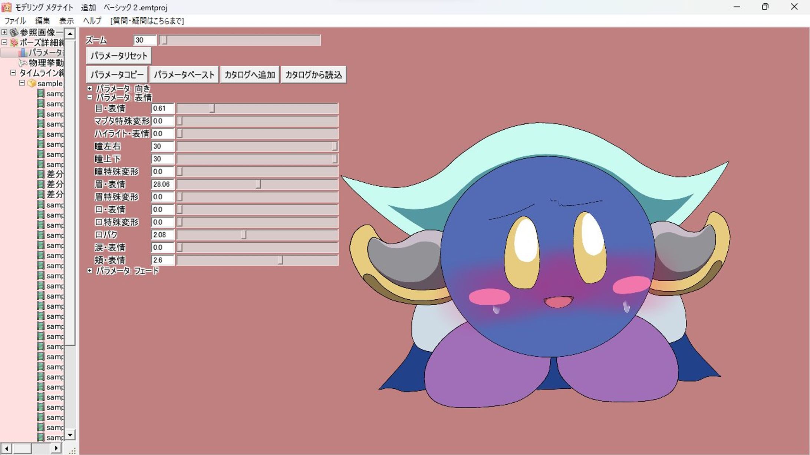The height and width of the screenshot is (455, 810).
Task: Collapse the タイムライン tree node
Action: [13, 73]
